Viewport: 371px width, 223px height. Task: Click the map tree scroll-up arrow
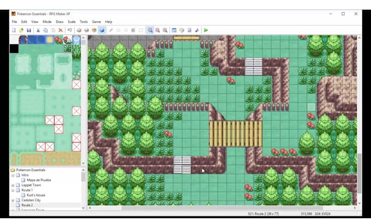click(83, 170)
